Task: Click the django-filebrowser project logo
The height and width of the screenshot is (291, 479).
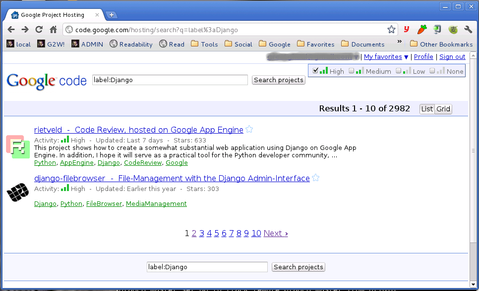Action: 18,192
